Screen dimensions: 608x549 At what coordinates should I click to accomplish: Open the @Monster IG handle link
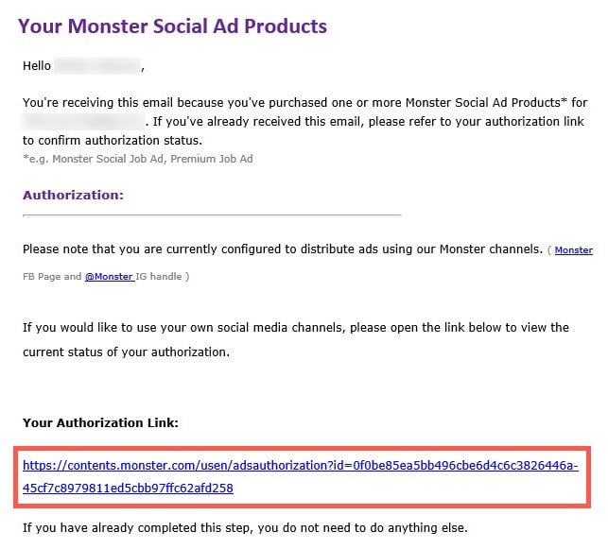[110, 276]
